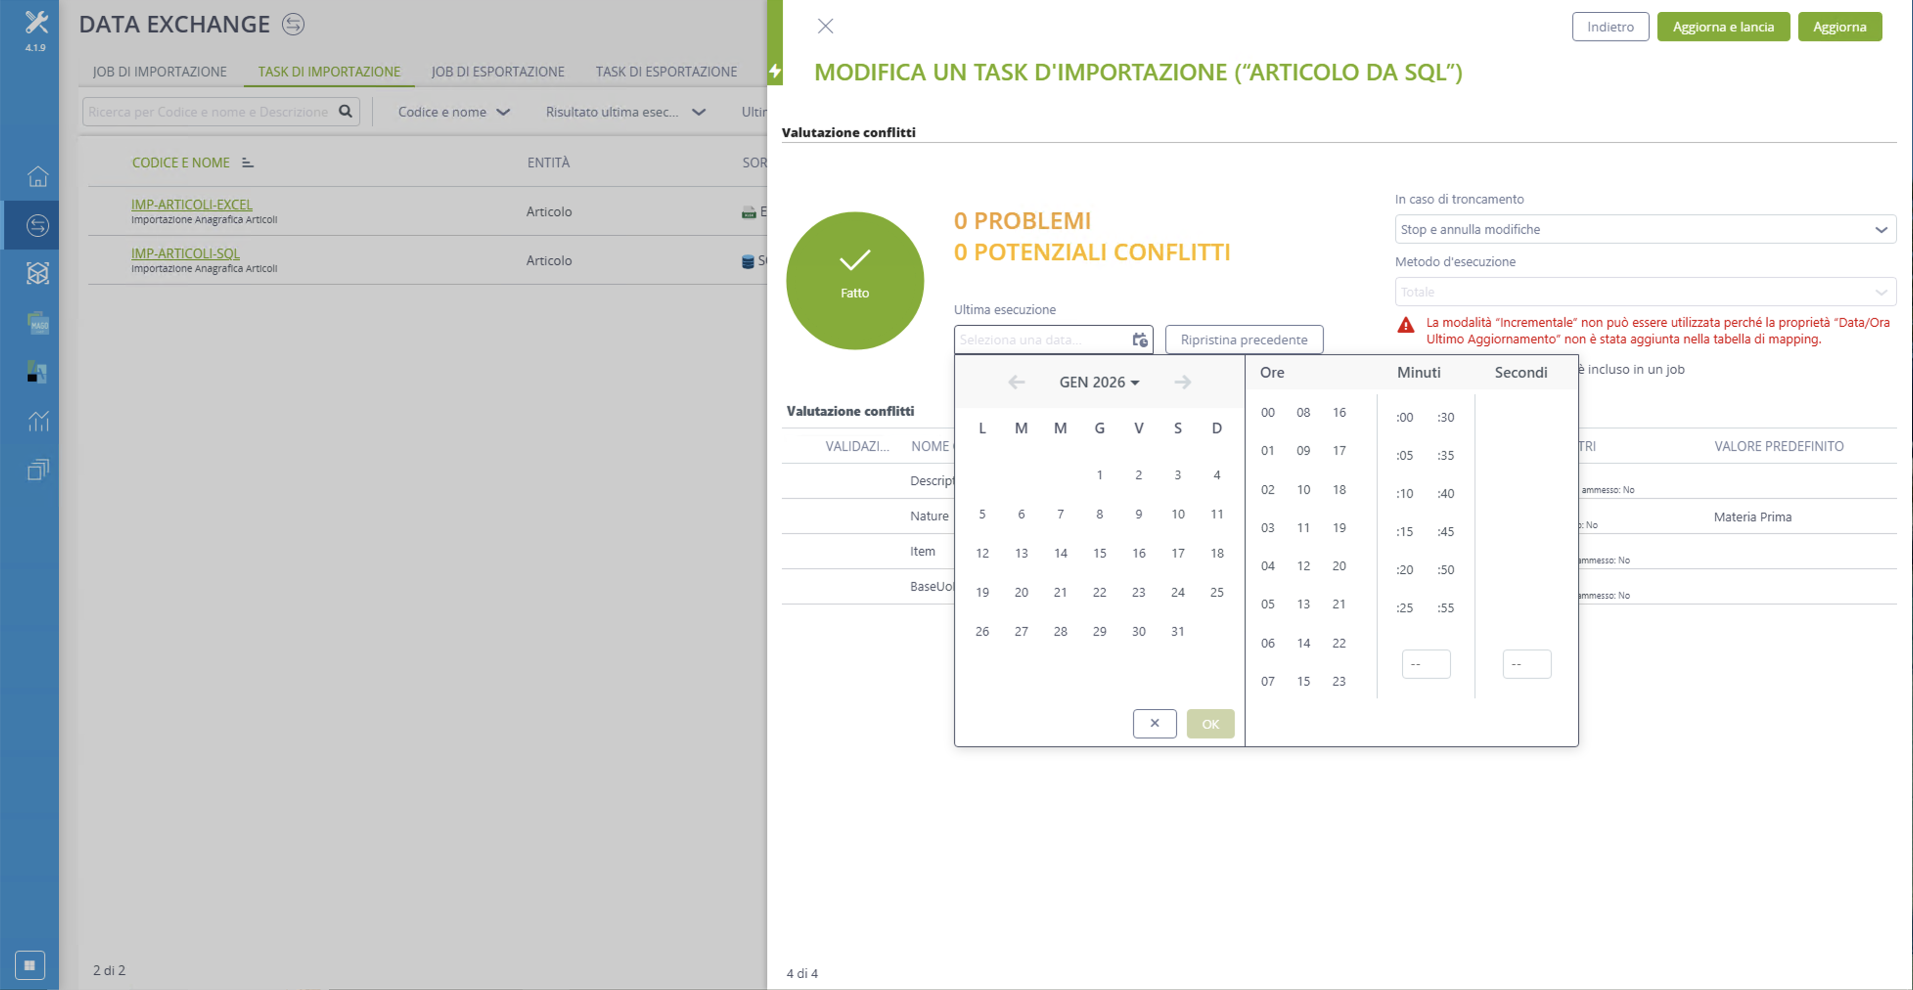The image size is (1913, 990).
Task: Click the sort icon beside Codice e Nome
Action: click(x=248, y=163)
